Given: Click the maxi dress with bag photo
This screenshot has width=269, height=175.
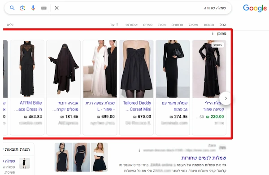Looking at the screenshot, I should tap(173, 69).
